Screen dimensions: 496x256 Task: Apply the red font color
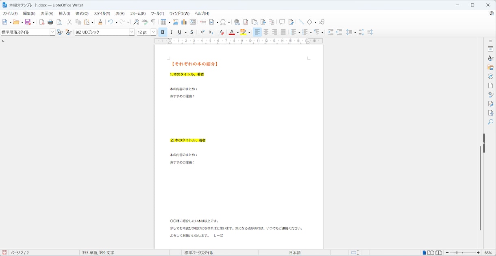point(231,32)
